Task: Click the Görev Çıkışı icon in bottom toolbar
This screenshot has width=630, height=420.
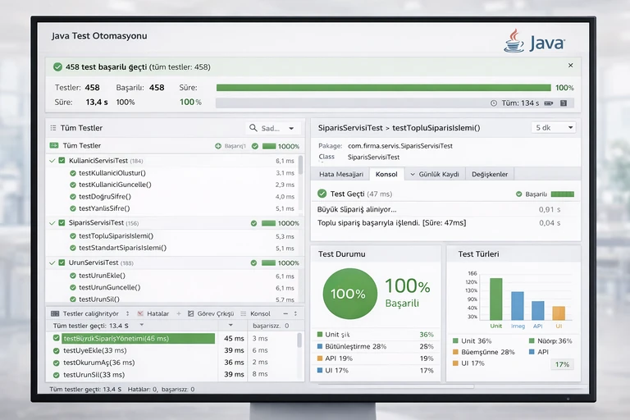Action: [190, 313]
